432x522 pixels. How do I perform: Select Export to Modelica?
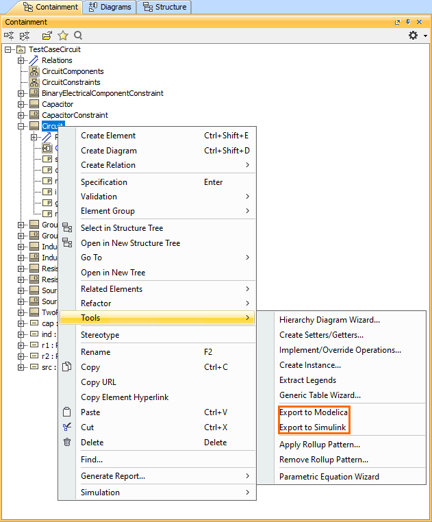[342, 412]
